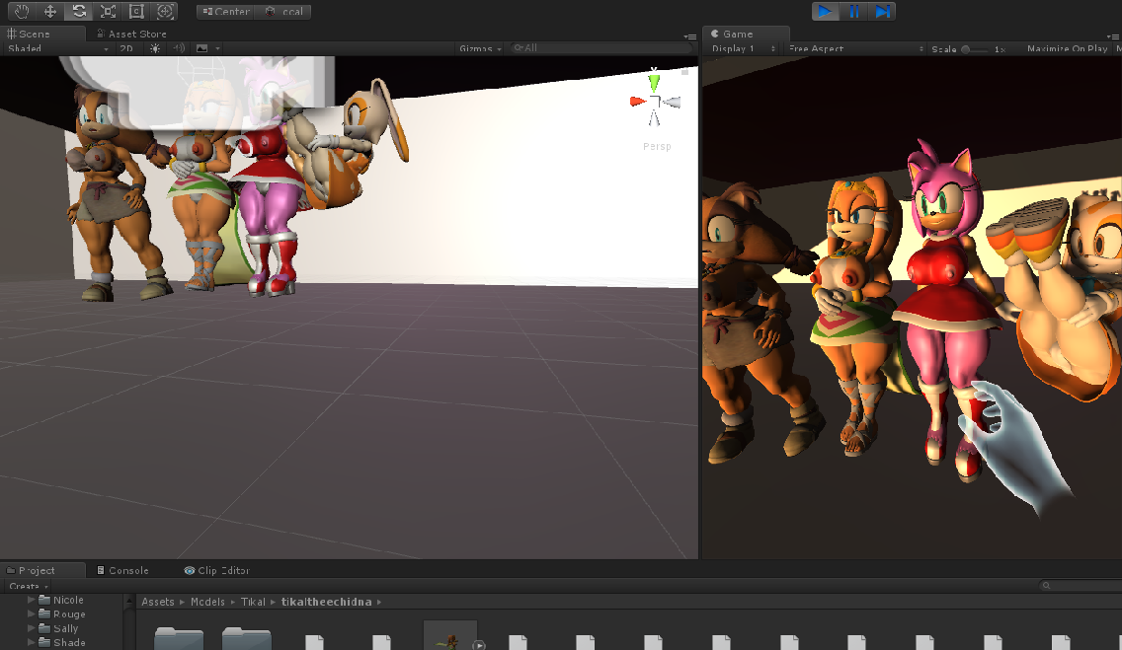
Task: Click Project panel search field
Action: click(x=1081, y=586)
